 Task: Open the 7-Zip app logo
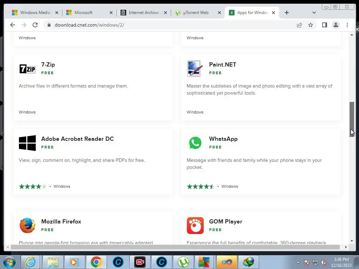click(27, 69)
